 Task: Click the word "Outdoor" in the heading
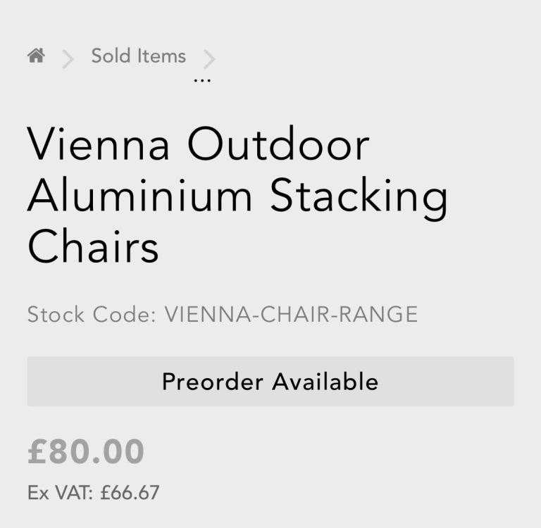click(x=278, y=144)
